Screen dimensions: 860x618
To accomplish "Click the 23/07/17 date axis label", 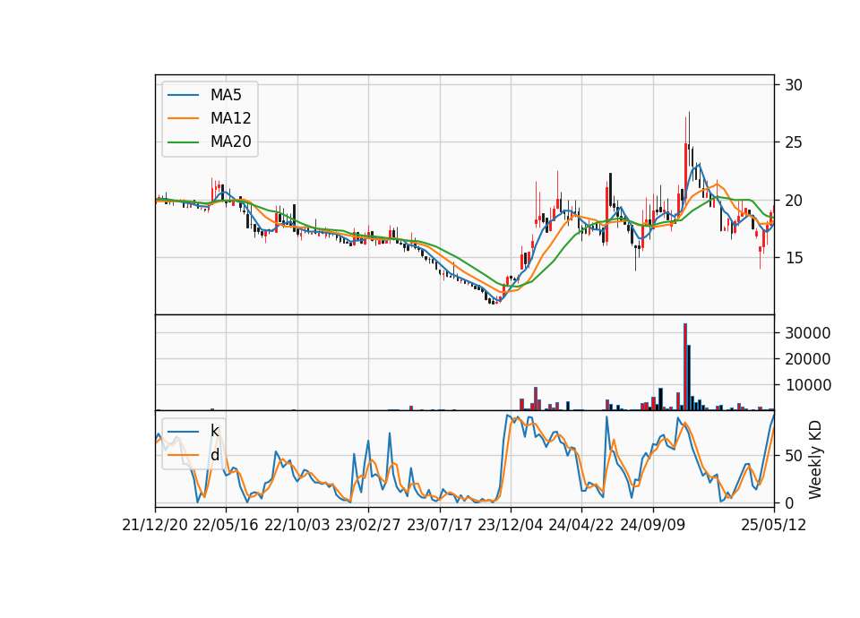I will pyautogui.click(x=439, y=525).
